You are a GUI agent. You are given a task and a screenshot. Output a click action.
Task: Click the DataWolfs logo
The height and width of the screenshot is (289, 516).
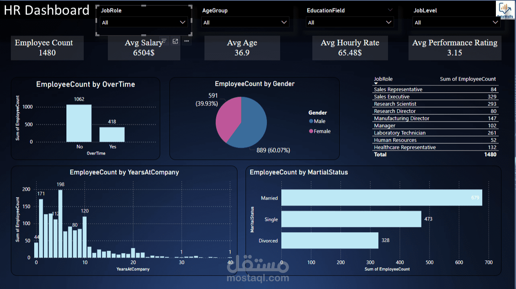tap(505, 9)
